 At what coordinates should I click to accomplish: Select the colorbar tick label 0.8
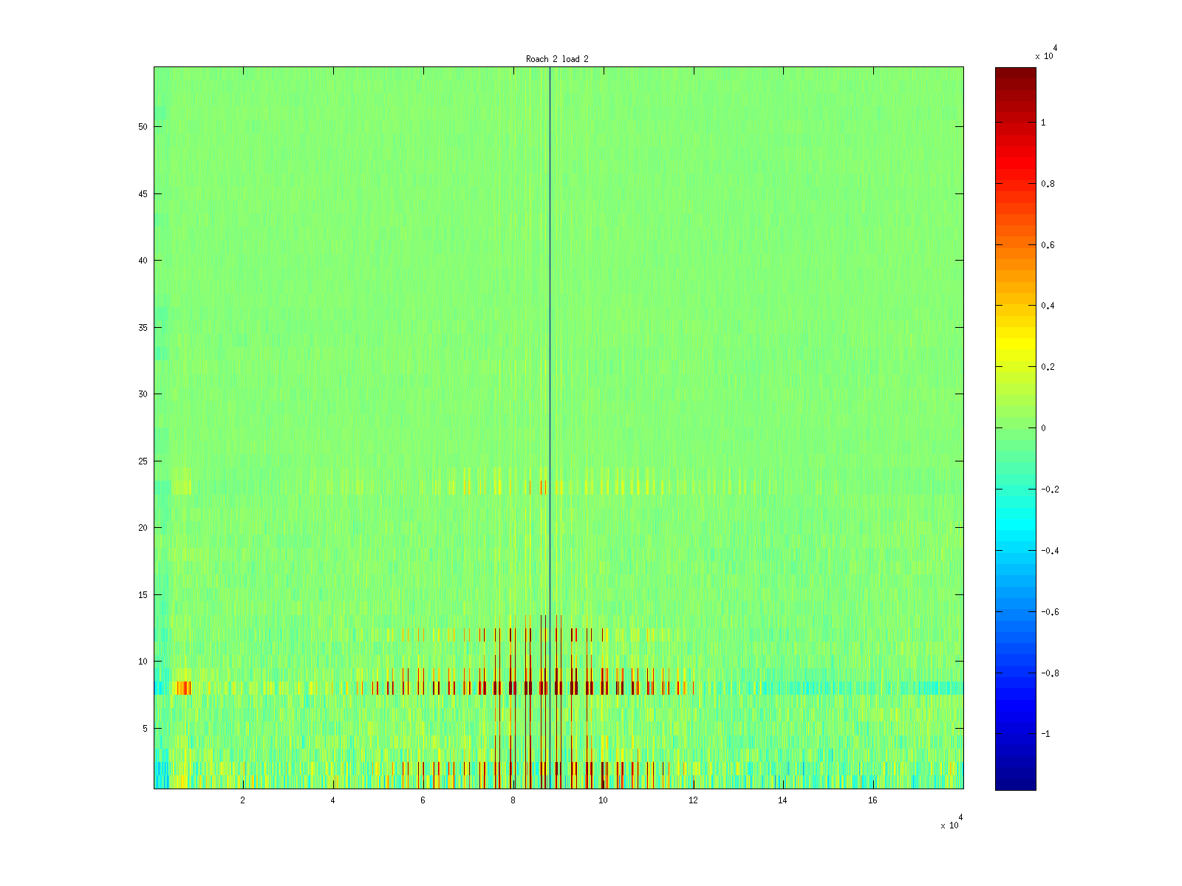1048,184
